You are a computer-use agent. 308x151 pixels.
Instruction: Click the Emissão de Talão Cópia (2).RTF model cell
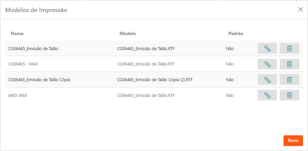pyautogui.click(x=155, y=80)
